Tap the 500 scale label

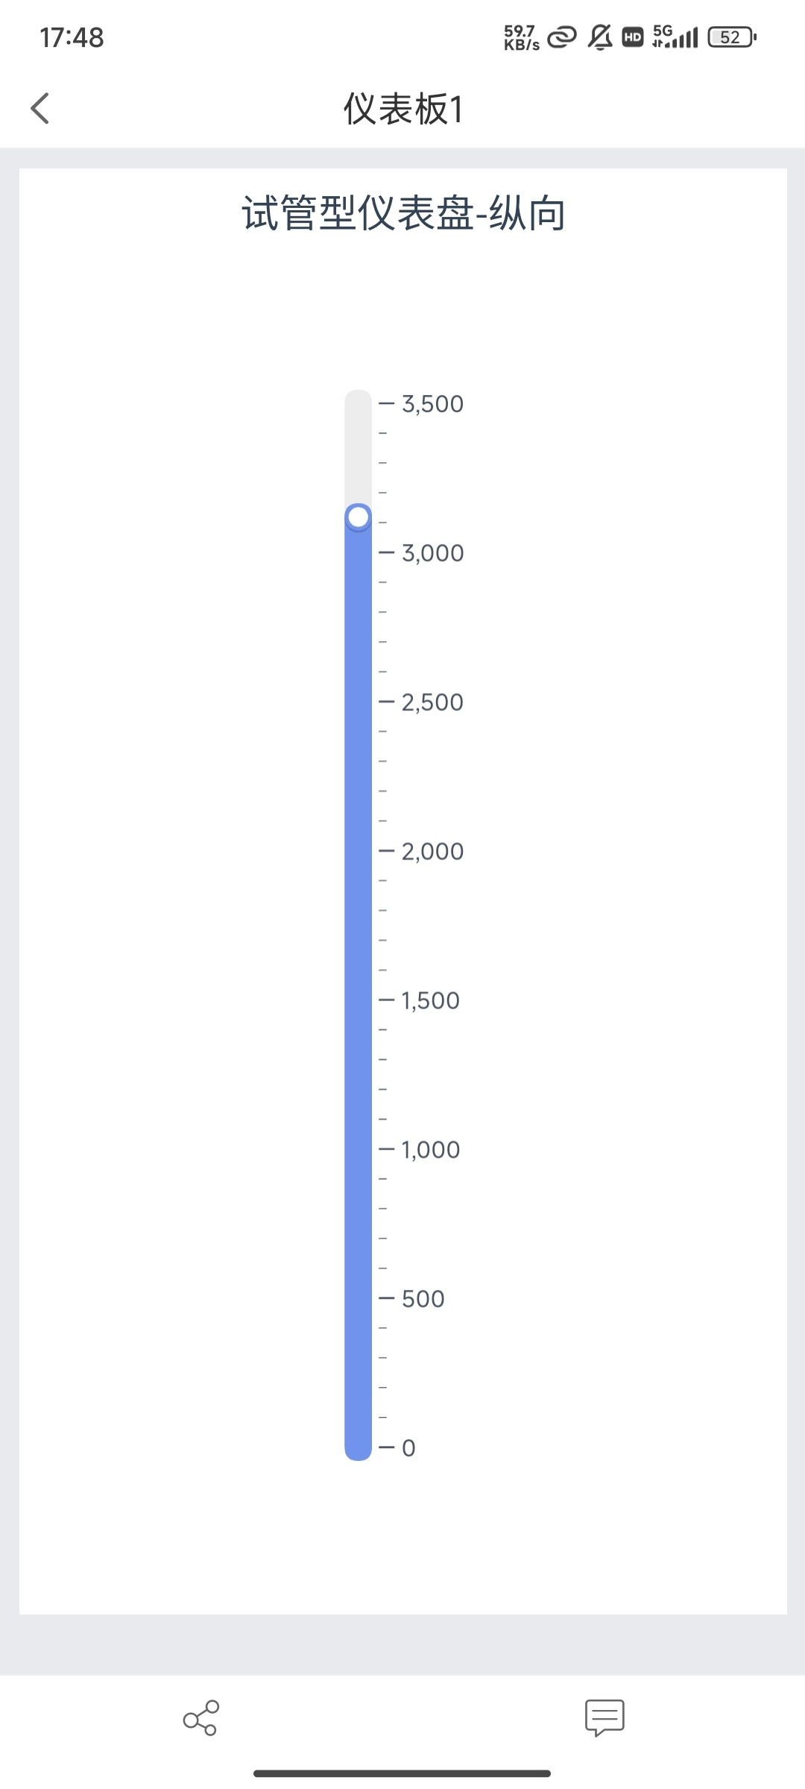423,1299
